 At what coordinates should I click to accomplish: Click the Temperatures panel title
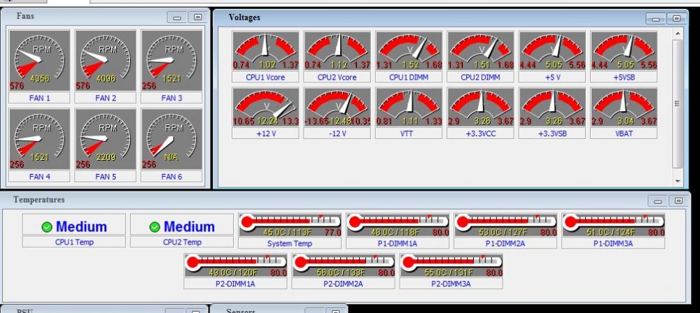tap(38, 200)
